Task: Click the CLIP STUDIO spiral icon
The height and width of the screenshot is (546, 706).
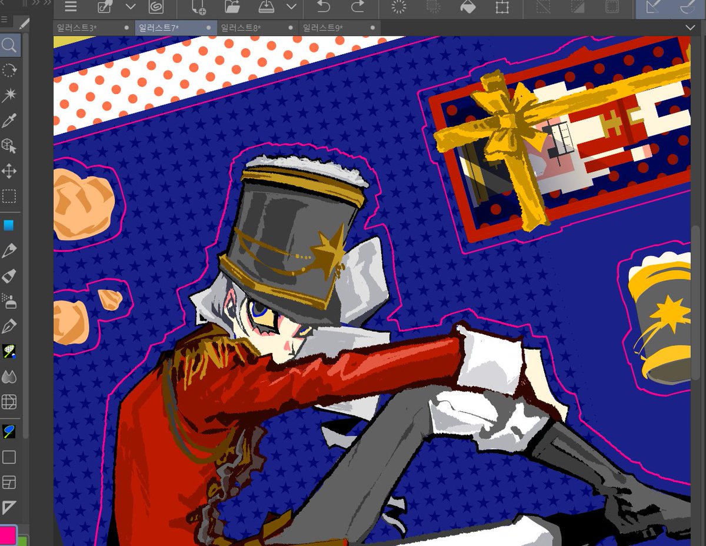Action: coord(156,7)
